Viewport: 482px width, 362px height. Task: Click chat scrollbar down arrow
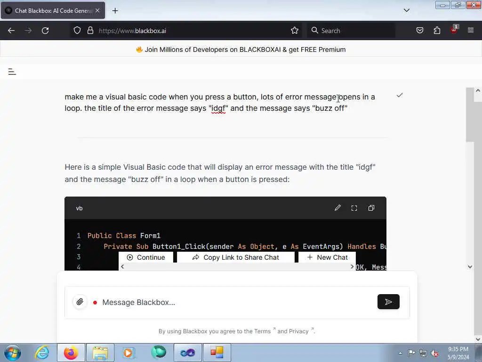click(470, 267)
